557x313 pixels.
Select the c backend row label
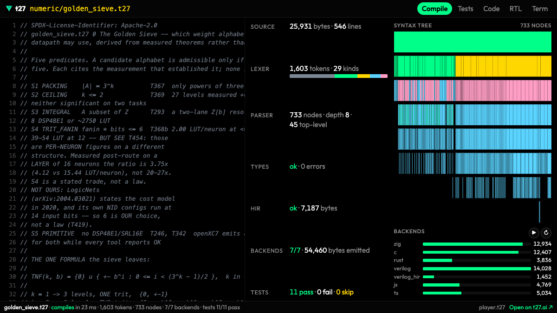pos(395,252)
